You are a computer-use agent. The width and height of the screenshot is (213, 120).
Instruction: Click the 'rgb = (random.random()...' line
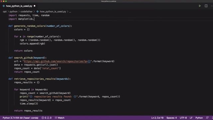pyautogui.click(x=60, y=40)
